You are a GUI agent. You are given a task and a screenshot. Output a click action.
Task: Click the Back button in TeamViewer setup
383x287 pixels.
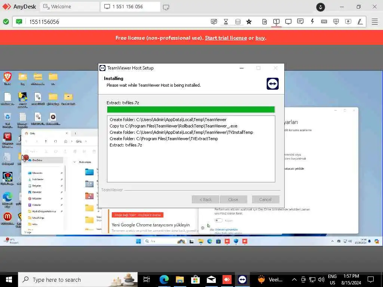[205, 200]
